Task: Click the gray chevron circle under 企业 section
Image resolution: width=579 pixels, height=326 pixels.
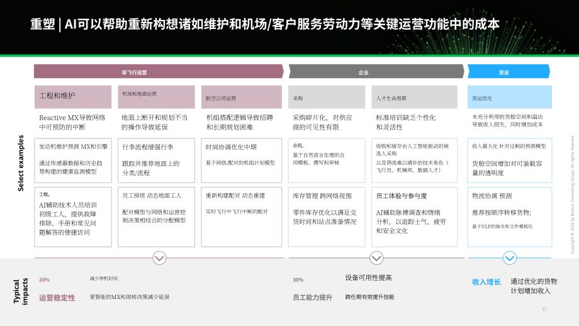Action: pos(376,258)
